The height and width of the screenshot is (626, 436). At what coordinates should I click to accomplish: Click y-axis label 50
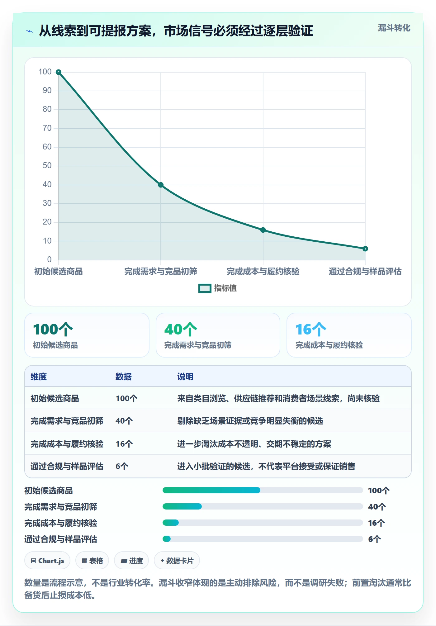tap(47, 166)
